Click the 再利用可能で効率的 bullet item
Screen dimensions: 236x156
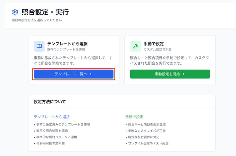click(x=50, y=143)
